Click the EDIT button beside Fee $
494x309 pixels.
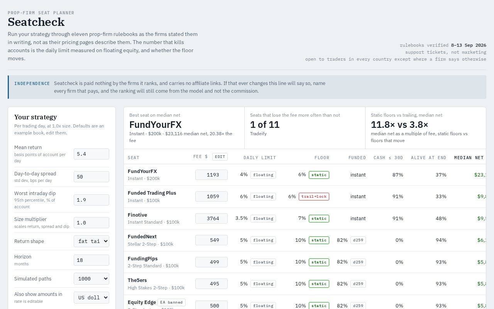click(x=220, y=157)
